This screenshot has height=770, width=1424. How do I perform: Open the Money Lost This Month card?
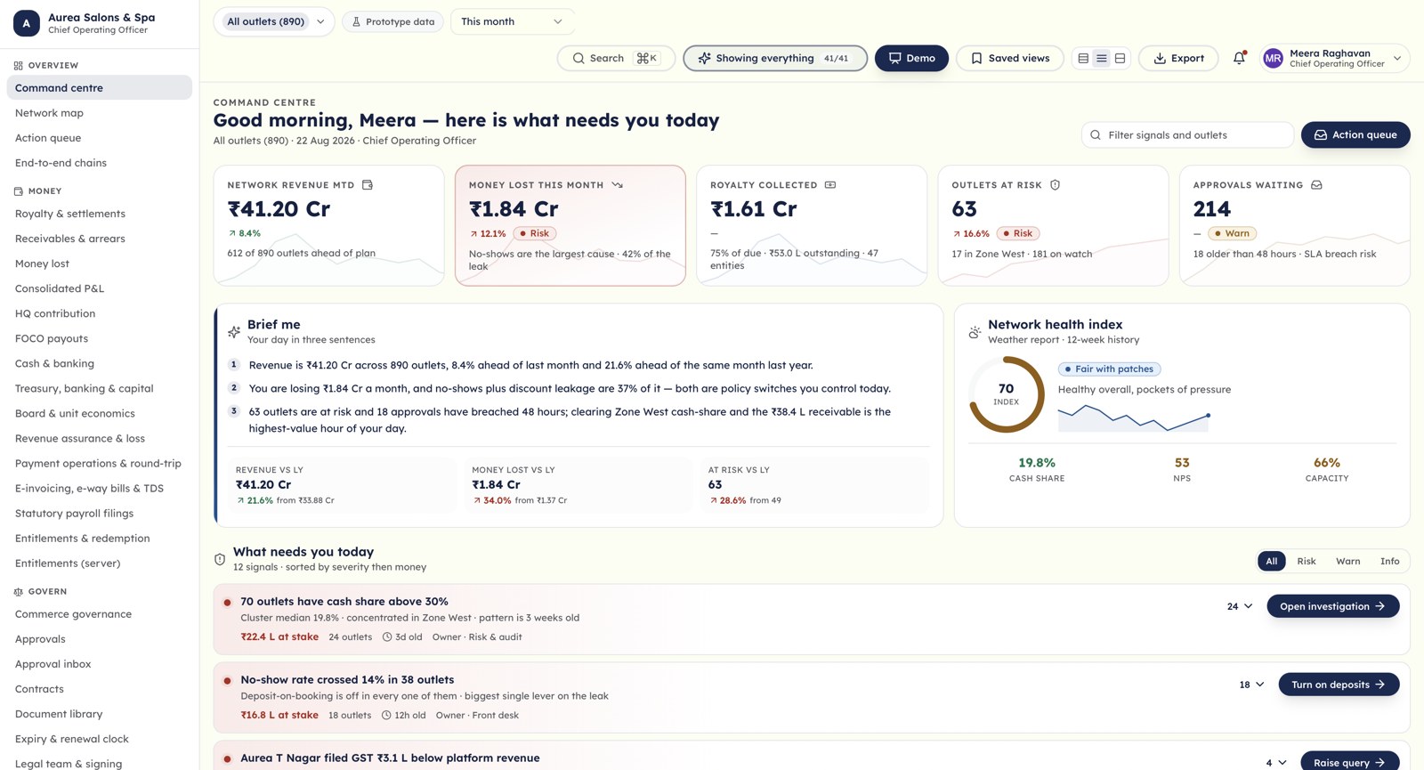pyautogui.click(x=570, y=225)
